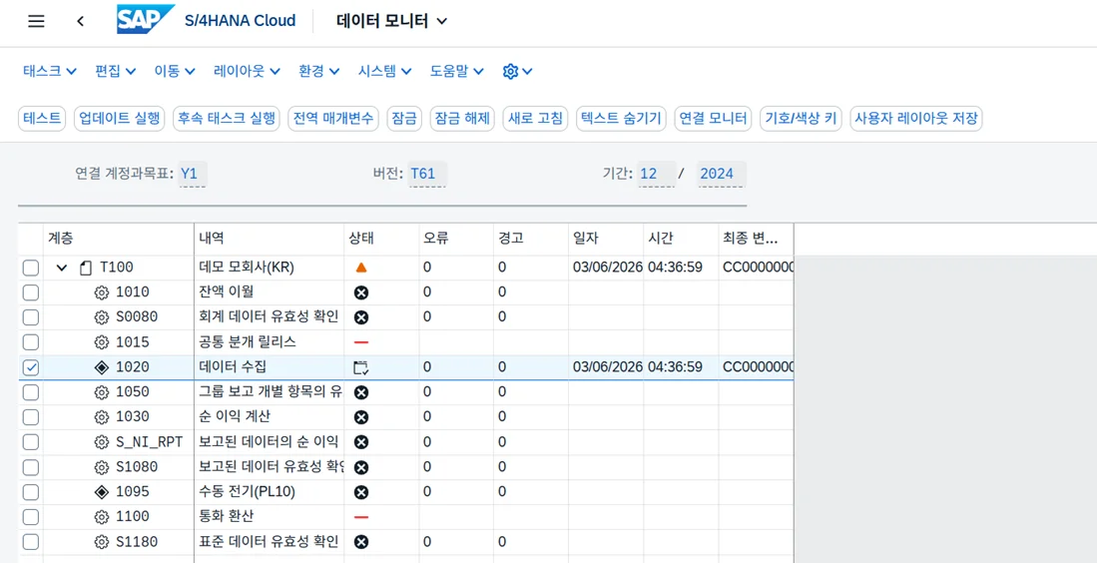The width and height of the screenshot is (1097, 563).
Task: Click the gear icon of task S1080
Action: click(102, 467)
